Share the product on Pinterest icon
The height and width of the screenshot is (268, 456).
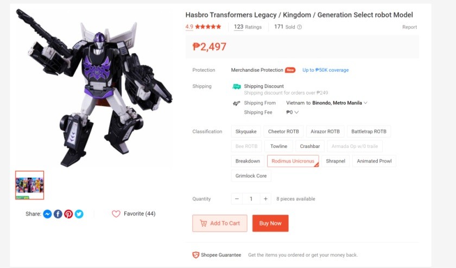coord(68,214)
